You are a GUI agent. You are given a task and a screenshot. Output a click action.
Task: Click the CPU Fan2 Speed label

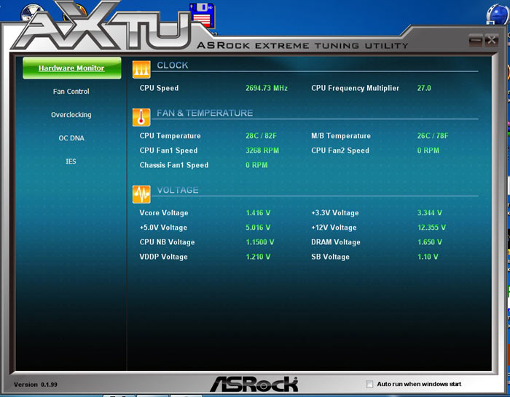pos(340,151)
